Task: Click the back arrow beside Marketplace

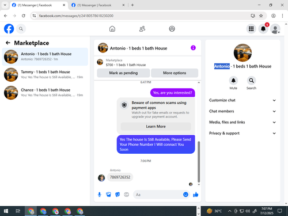Action: pyautogui.click(x=8, y=43)
